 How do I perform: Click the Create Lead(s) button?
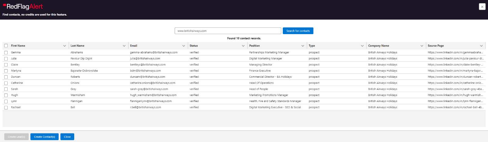[x=16, y=137]
